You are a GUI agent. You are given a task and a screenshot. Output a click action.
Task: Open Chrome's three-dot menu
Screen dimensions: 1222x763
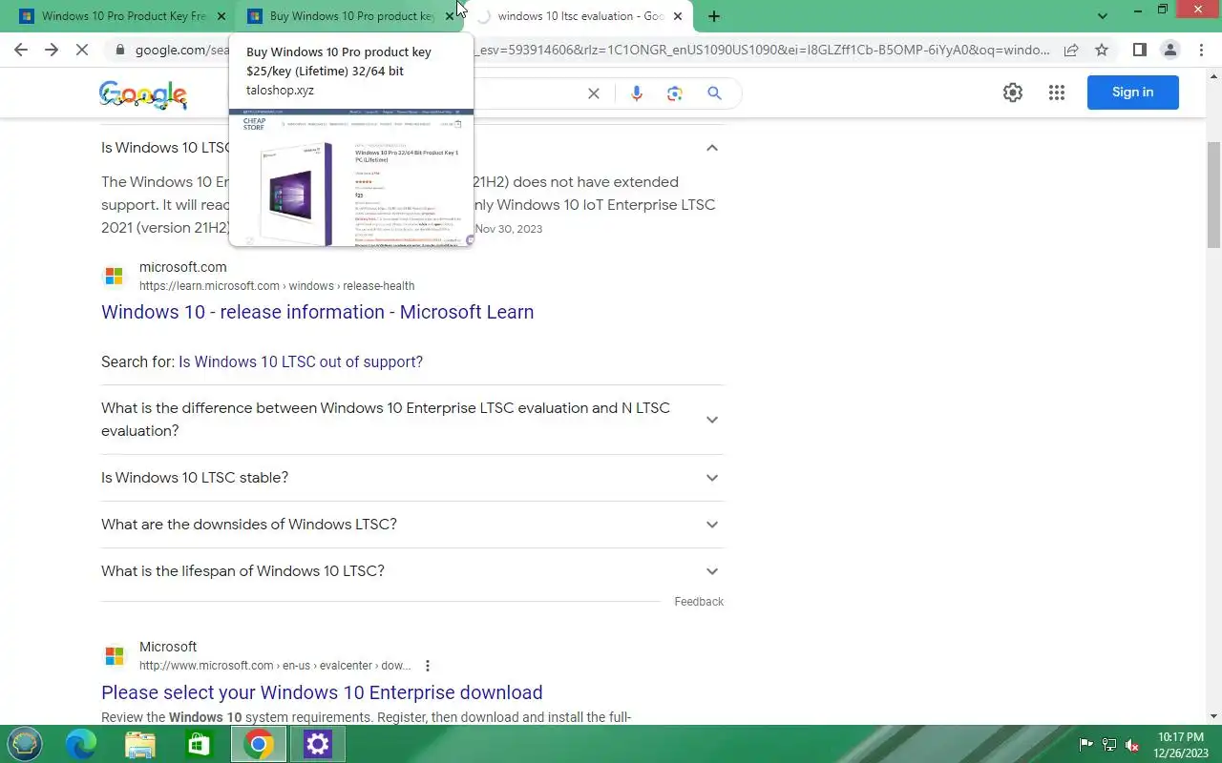pos(1200,51)
